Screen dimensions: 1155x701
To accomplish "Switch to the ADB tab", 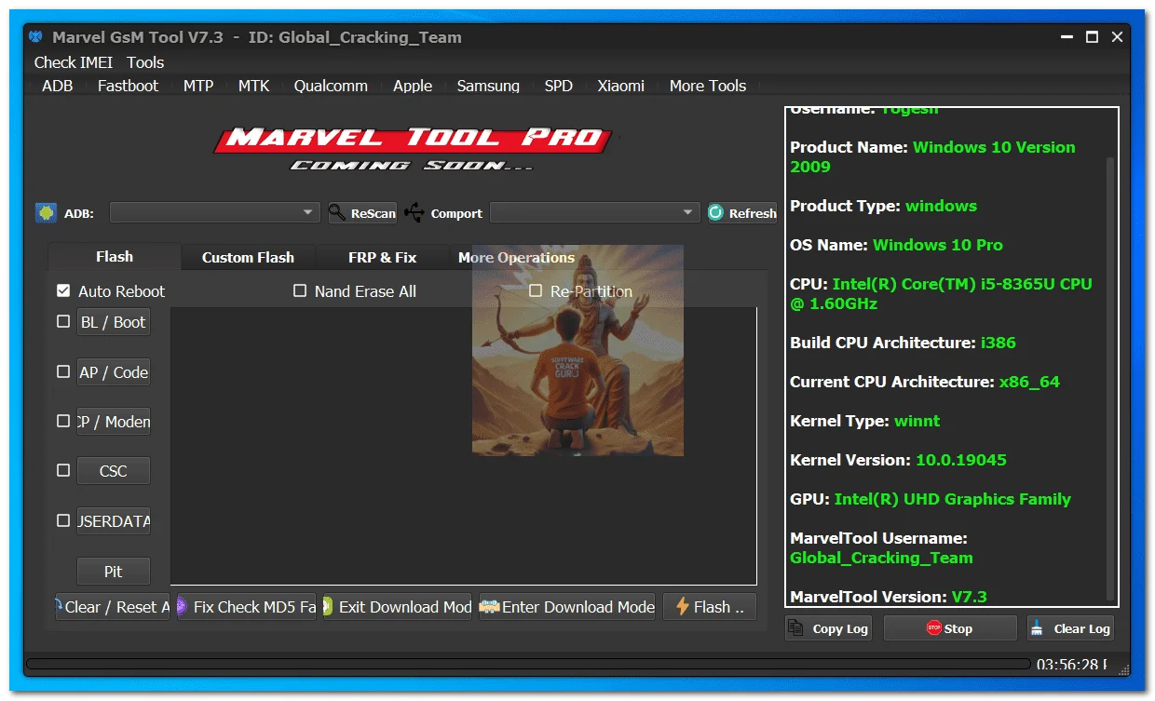I will 58,86.
